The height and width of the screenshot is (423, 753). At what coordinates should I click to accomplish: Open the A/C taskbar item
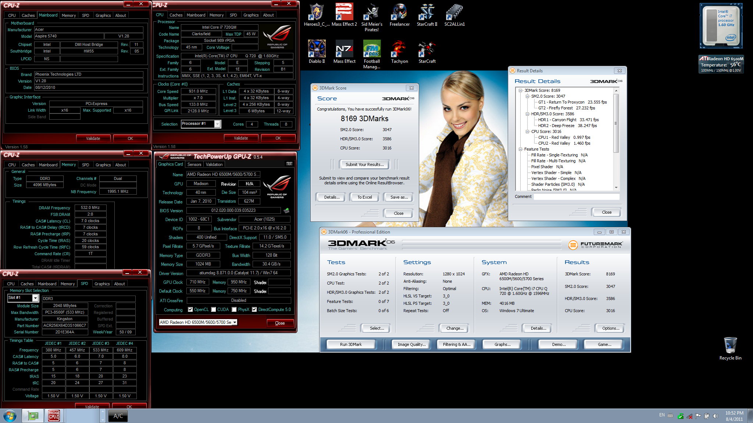[118, 416]
